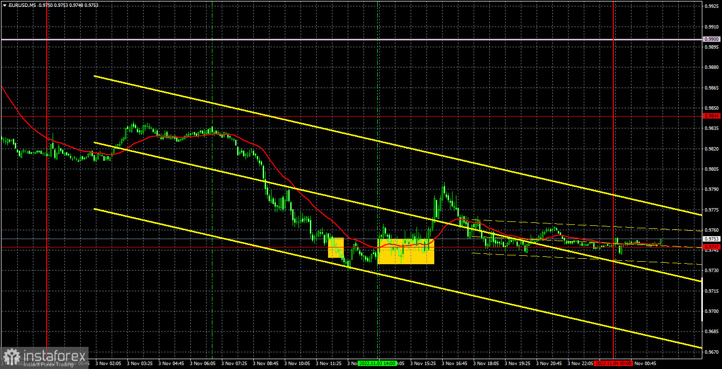Click the 0.9685 price scale label

(712, 332)
